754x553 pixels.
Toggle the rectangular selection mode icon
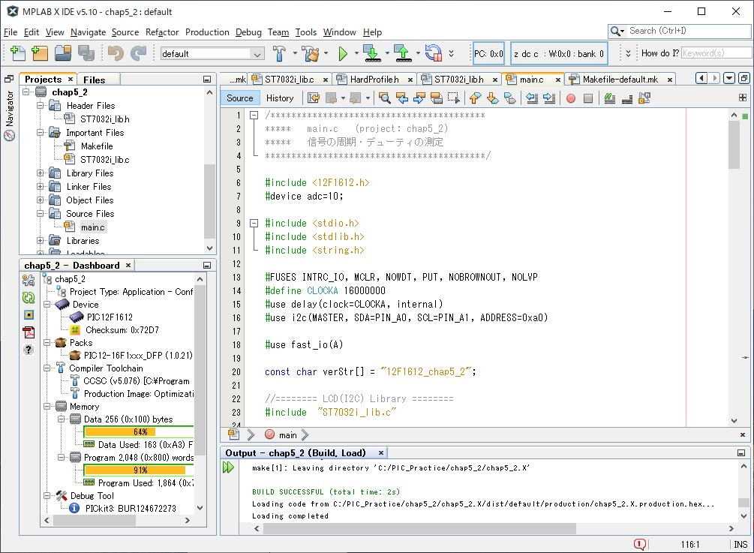(x=454, y=98)
